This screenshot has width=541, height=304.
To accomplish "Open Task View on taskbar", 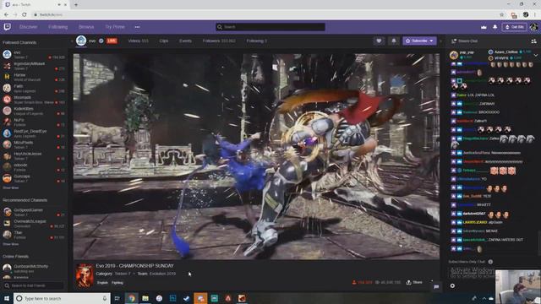I will [117, 298].
